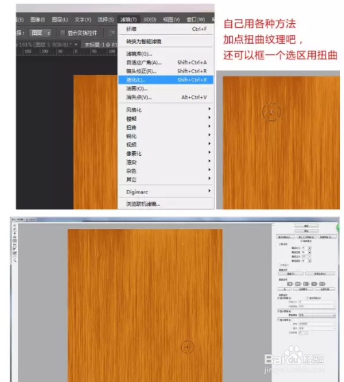This screenshot has width=344, height=382.
Task: Toggle the 显示图像 checkbox
Action: (x=278, y=298)
